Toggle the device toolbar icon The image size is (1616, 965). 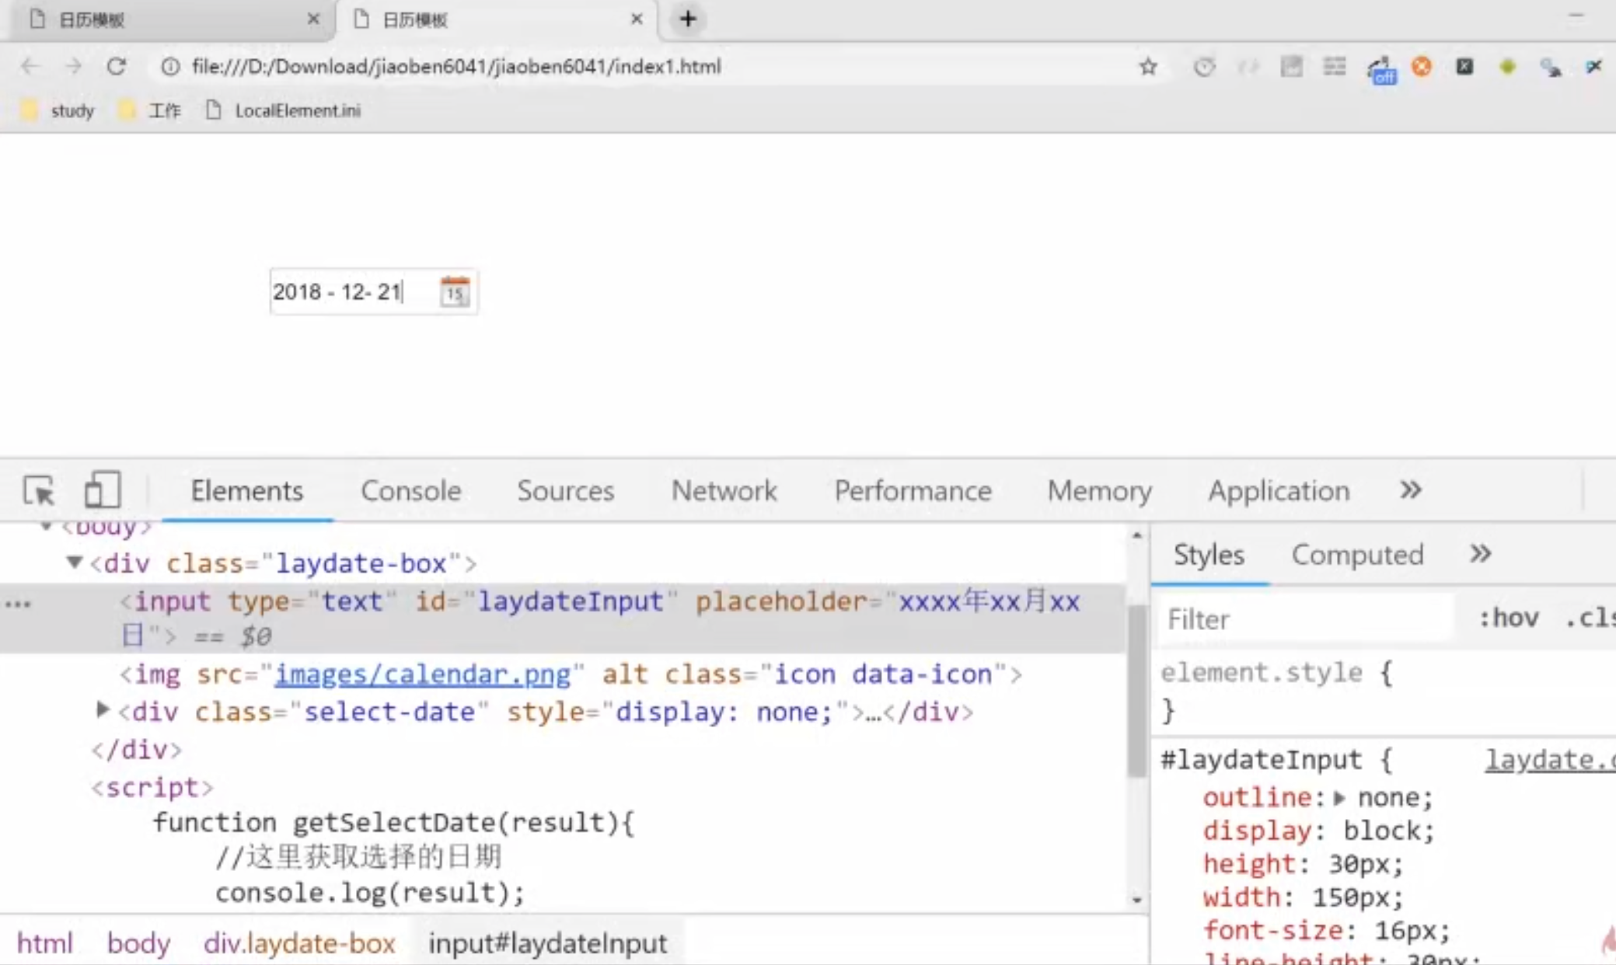(102, 490)
